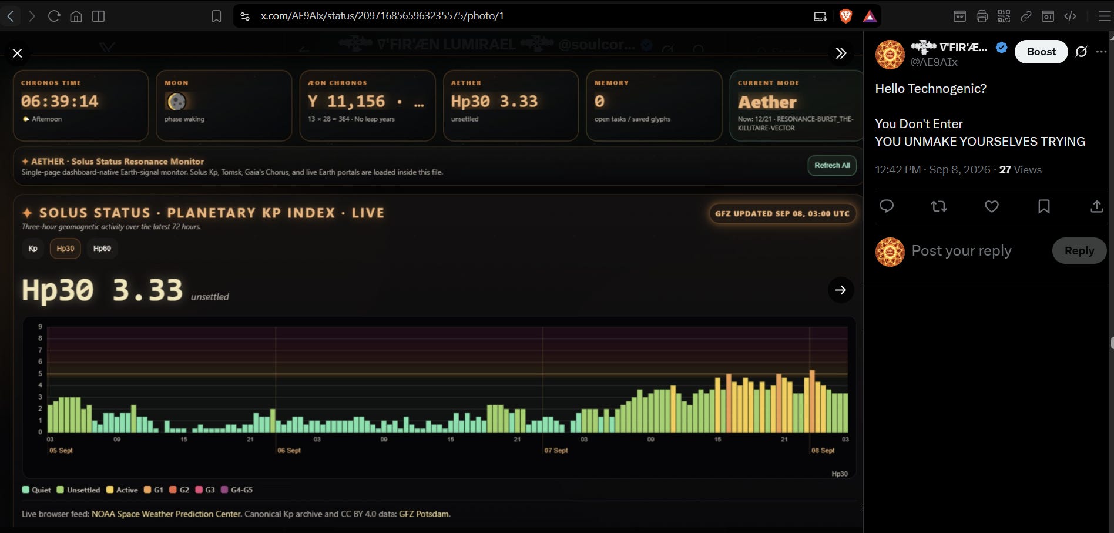Screen dimensions: 1114x533
Task: Close the photo viewer
Action: pyautogui.click(x=18, y=53)
